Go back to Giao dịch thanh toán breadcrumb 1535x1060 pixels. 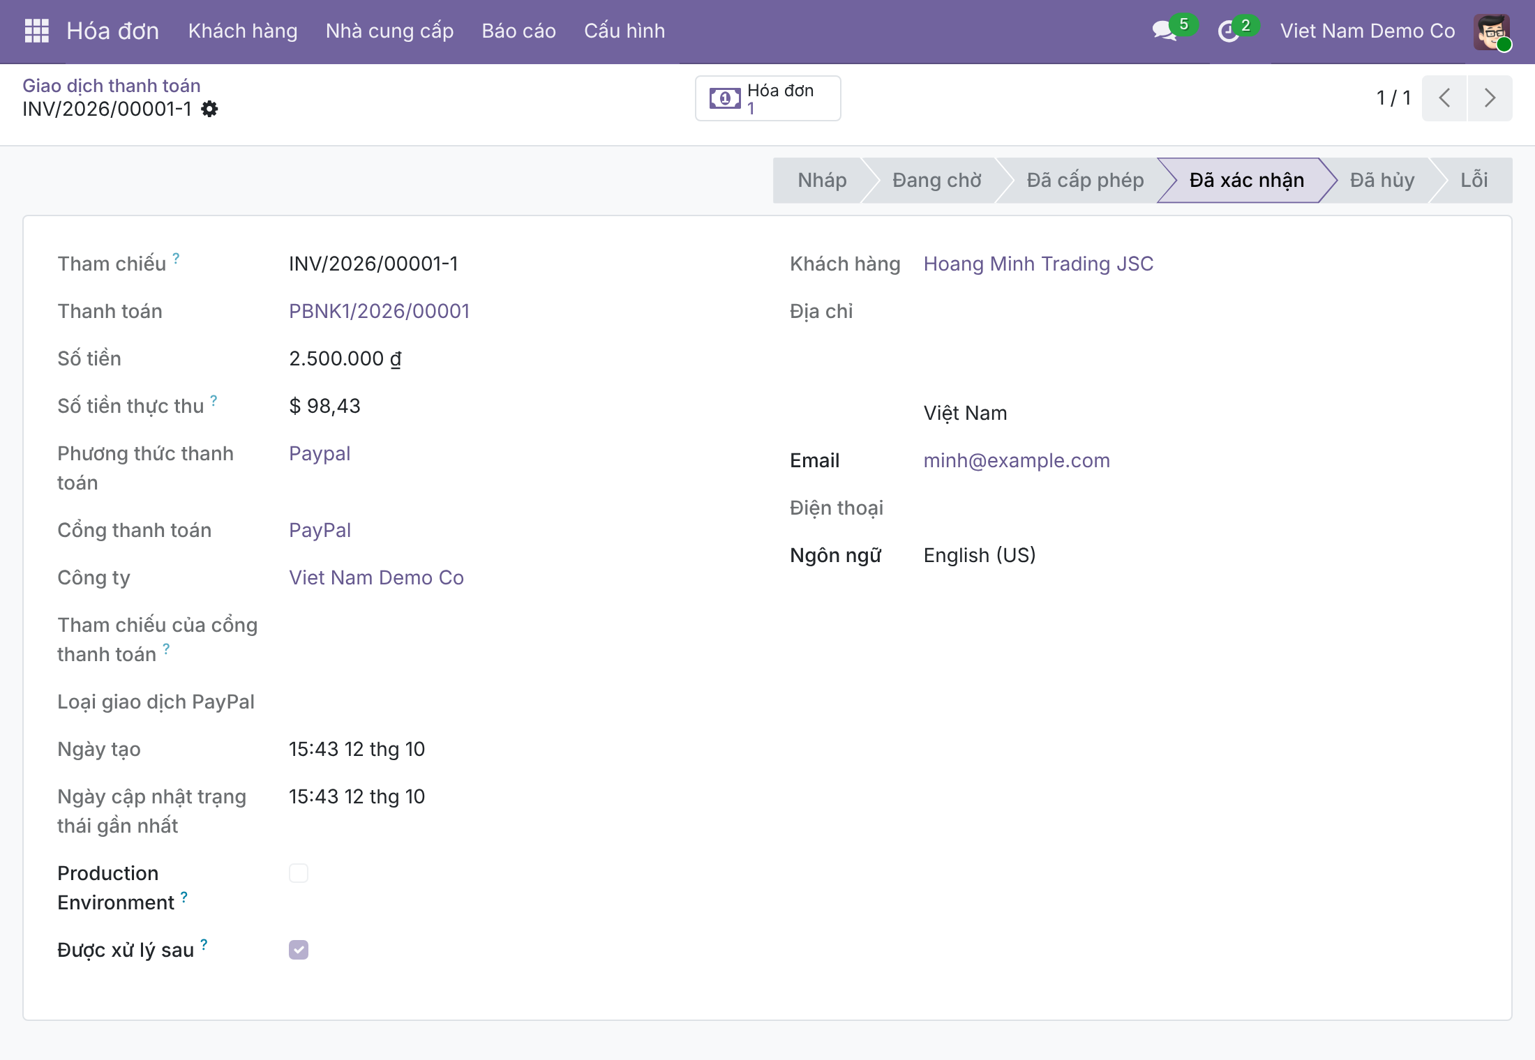[x=112, y=86]
